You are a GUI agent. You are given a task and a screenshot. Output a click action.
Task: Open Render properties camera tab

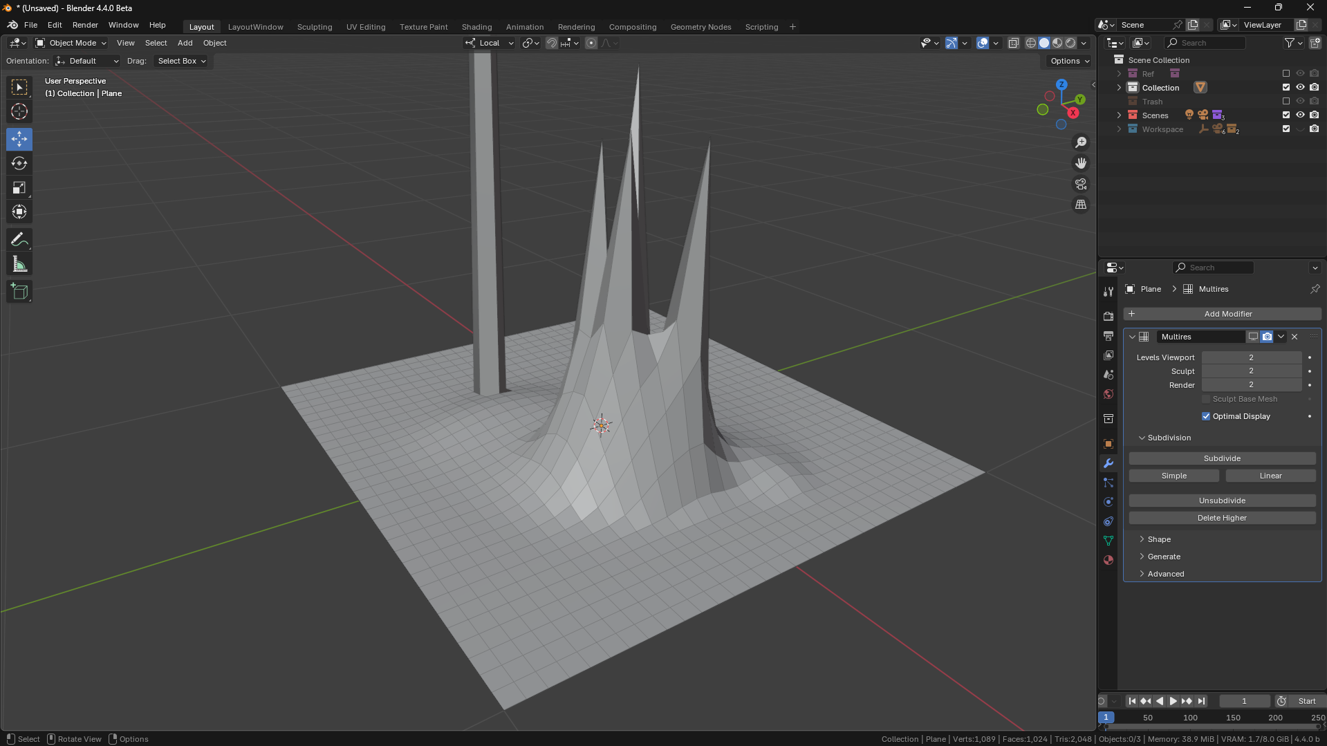pyautogui.click(x=1108, y=316)
